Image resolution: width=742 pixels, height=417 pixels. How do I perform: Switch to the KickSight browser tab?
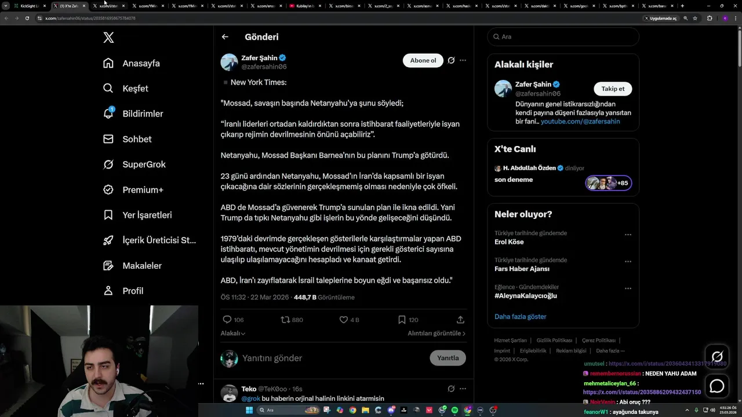tap(30, 6)
